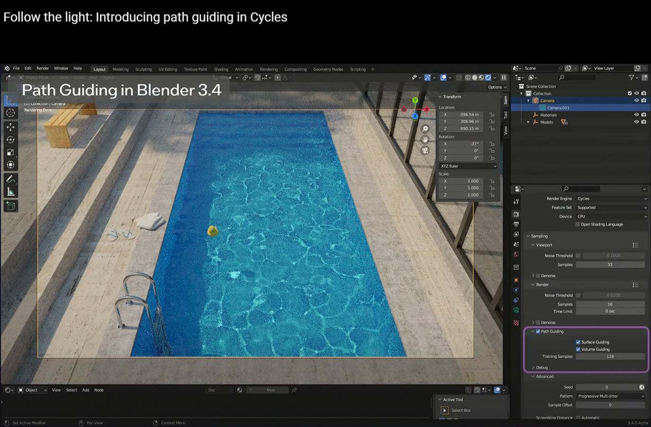Screen dimensions: 651x427
Task: Open the Render Engine dropdown
Action: click(x=611, y=199)
